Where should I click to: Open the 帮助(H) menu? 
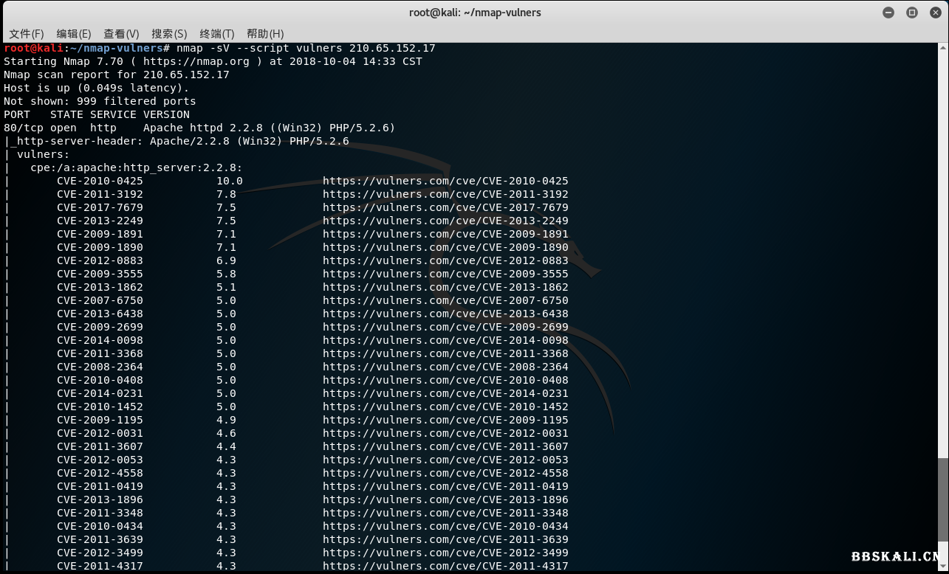[265, 34]
